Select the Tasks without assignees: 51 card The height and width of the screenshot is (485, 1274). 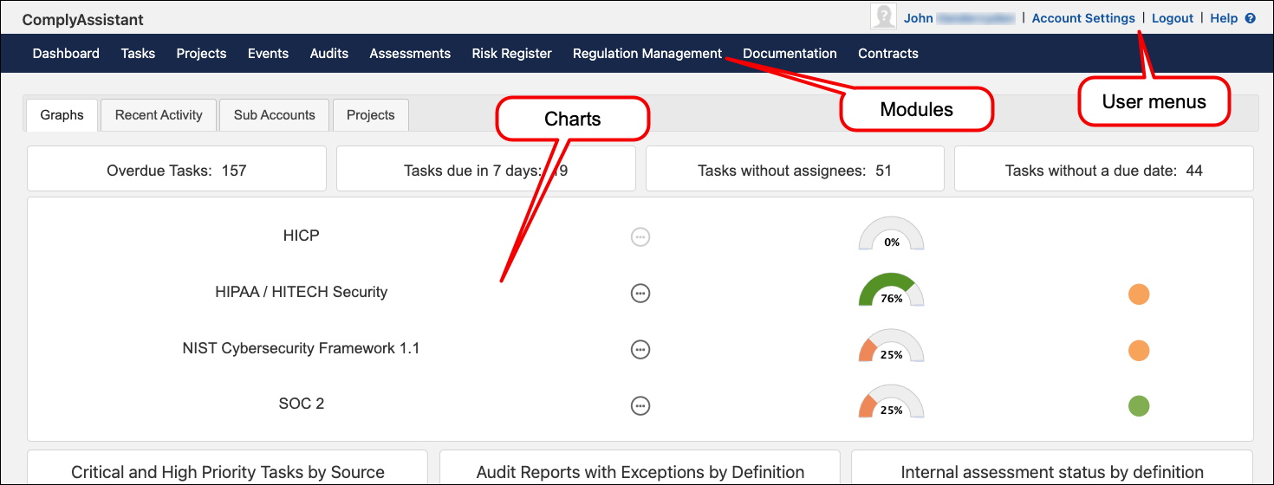coord(795,170)
